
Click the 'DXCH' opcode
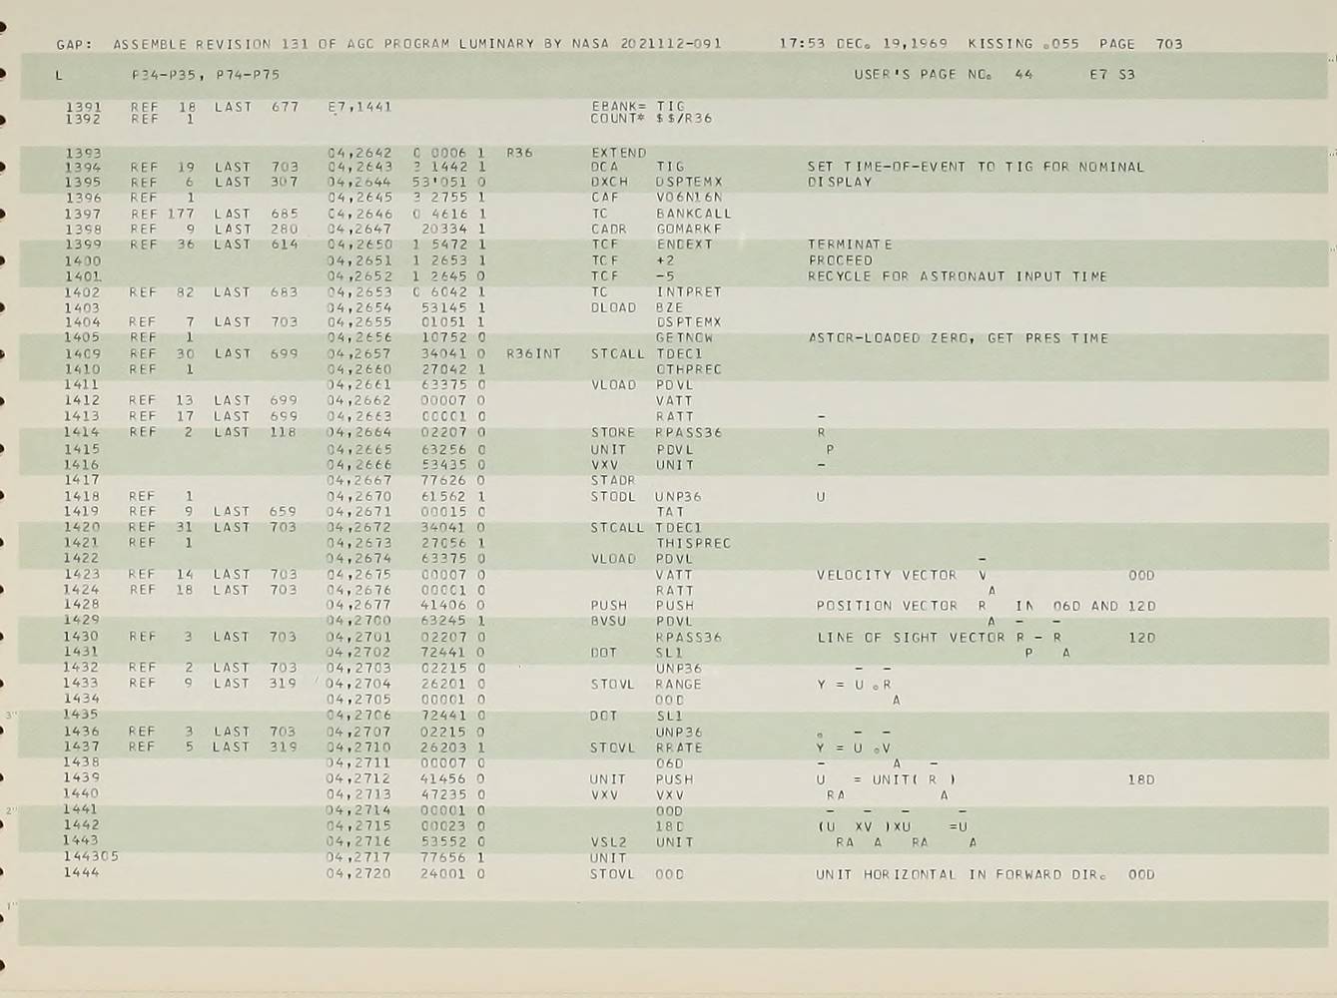point(609,183)
